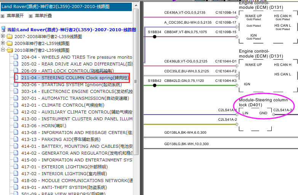298x195 pixels.
Task: Click the tree panel vertical scrollbar thumb
Action: [x=136, y=82]
